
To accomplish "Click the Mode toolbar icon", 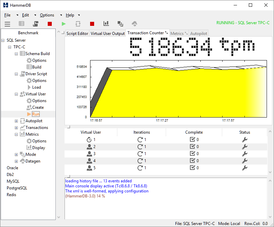I will (x=120, y=24).
